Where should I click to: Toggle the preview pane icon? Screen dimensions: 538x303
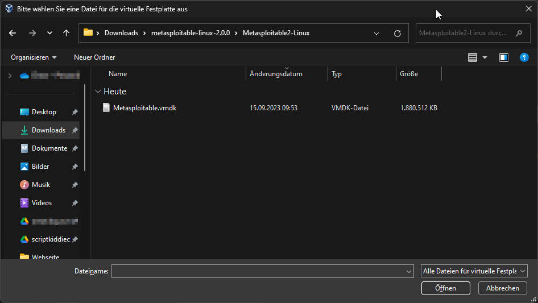tap(503, 57)
